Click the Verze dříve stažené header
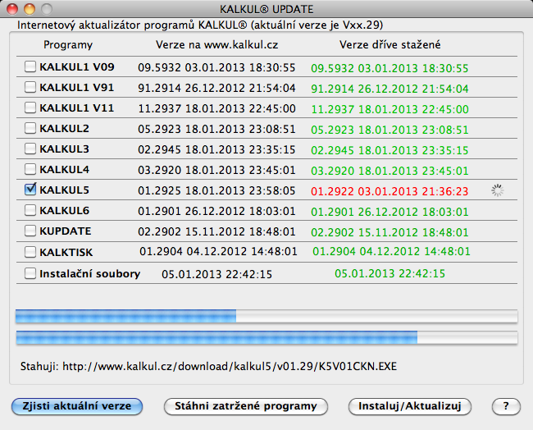533x430 pixels. click(x=389, y=44)
